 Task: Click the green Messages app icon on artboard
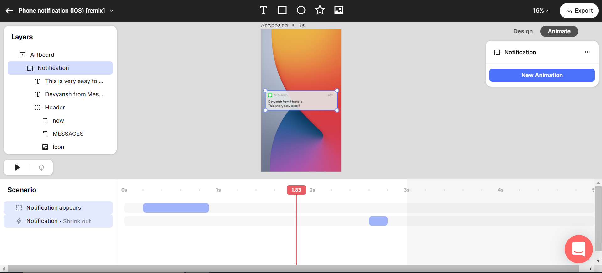click(x=270, y=95)
